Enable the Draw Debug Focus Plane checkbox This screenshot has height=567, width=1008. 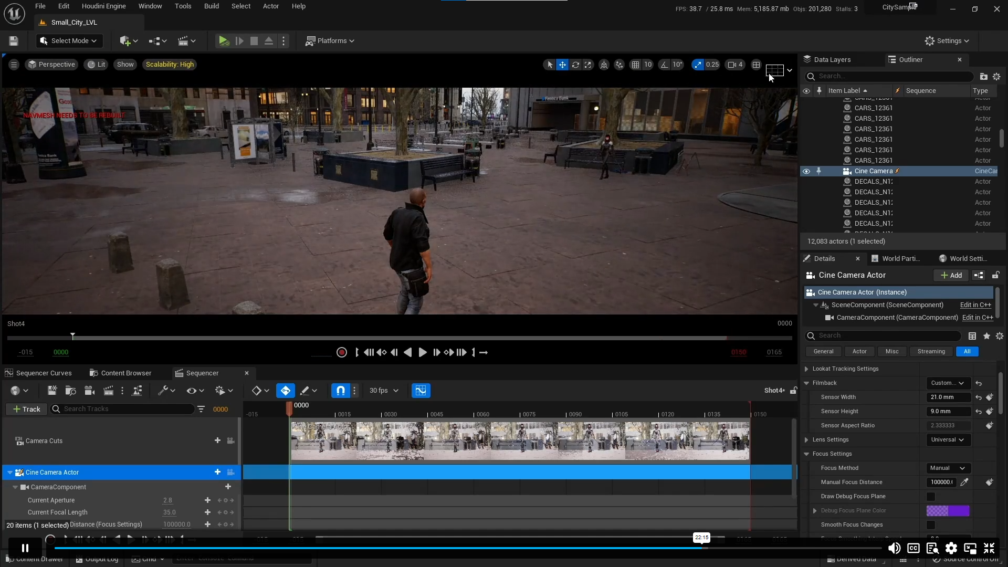point(931,496)
